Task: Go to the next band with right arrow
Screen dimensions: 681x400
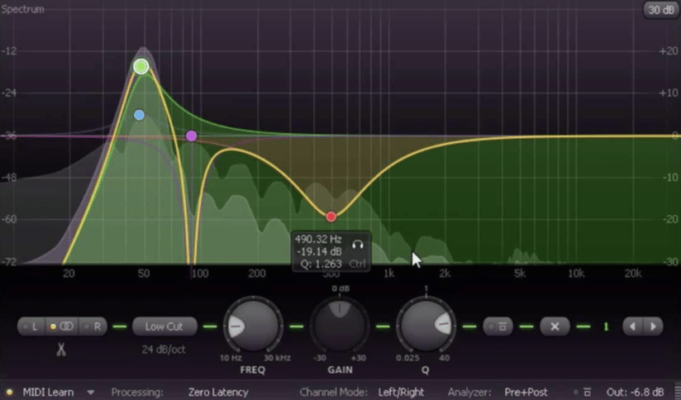Action: tap(653, 326)
